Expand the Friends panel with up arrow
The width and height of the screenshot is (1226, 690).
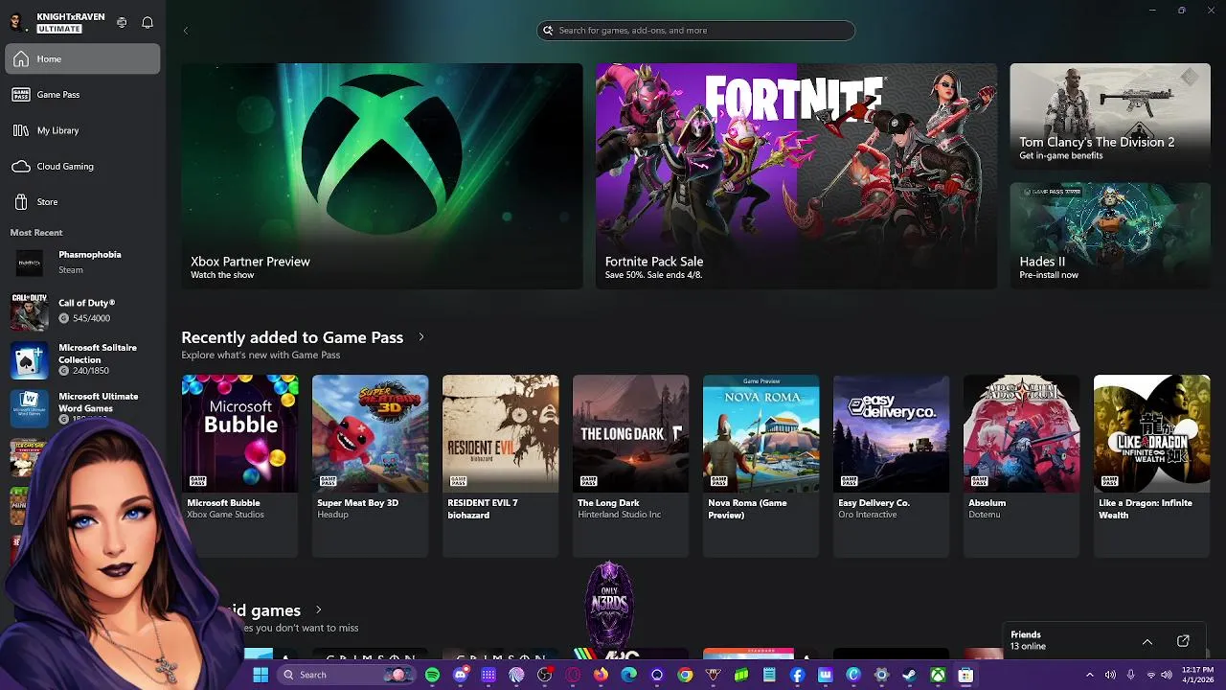coord(1147,641)
